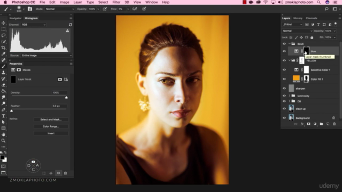Collapse the YELLOW group
The width and height of the screenshot is (342, 192).
290,60
